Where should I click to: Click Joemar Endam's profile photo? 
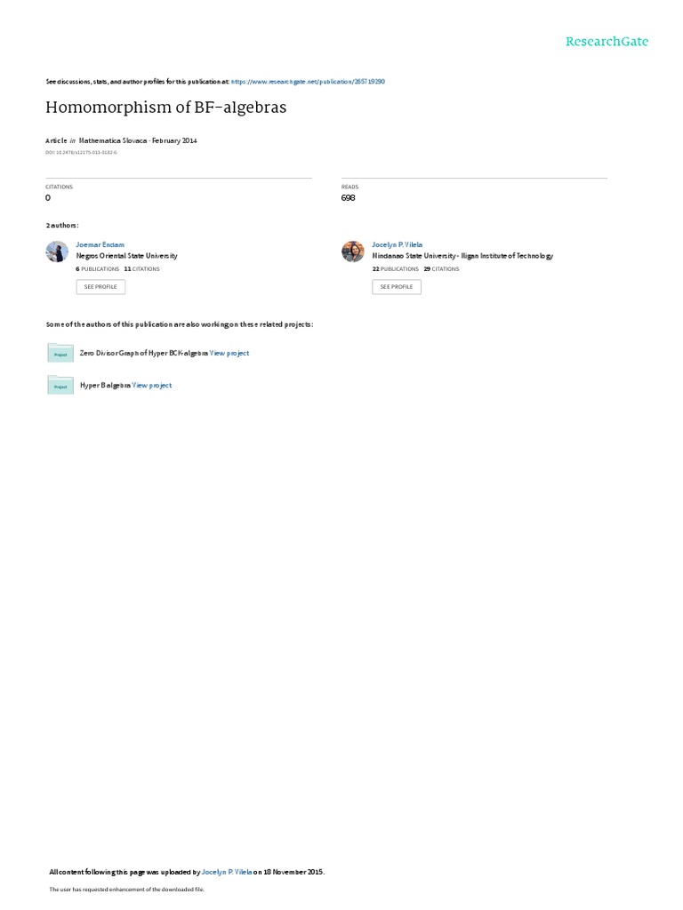tap(57, 251)
